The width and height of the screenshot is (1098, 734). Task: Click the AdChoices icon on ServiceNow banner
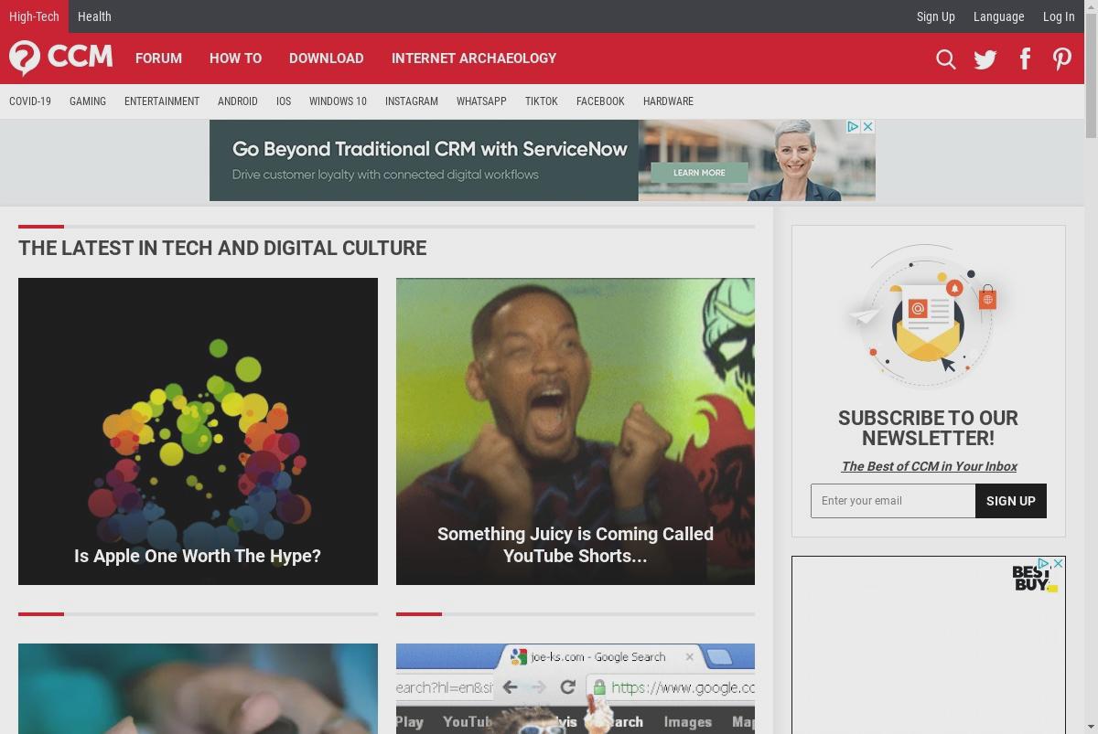pos(853,126)
